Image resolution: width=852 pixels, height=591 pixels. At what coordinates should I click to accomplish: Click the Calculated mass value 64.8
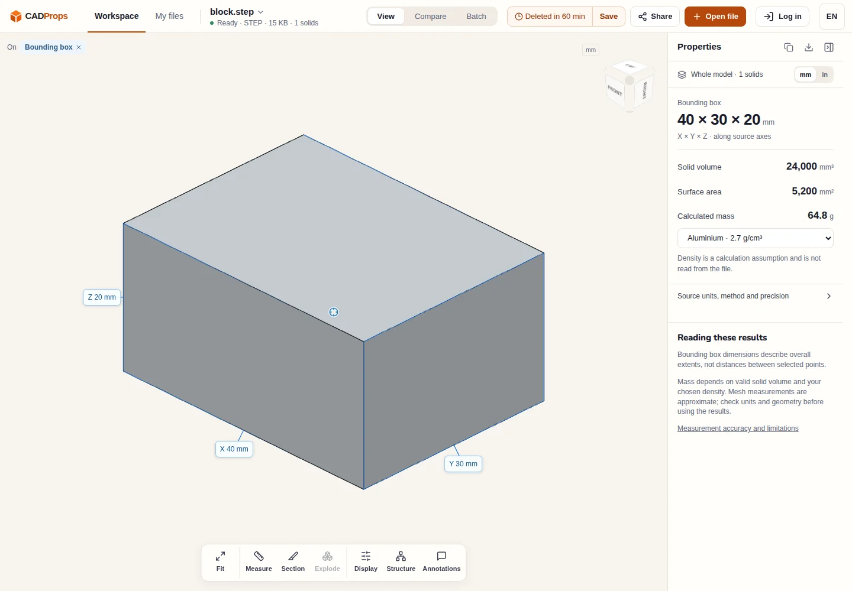click(817, 216)
